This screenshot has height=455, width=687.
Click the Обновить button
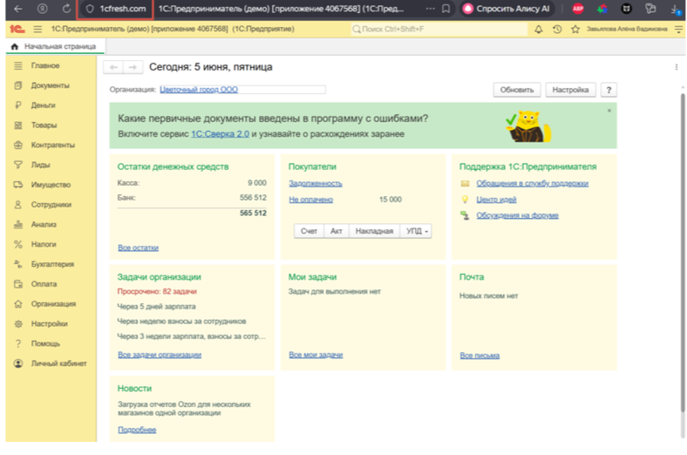click(x=517, y=90)
